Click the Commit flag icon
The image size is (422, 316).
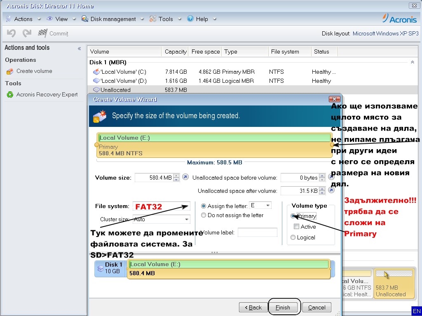pyautogui.click(x=42, y=33)
